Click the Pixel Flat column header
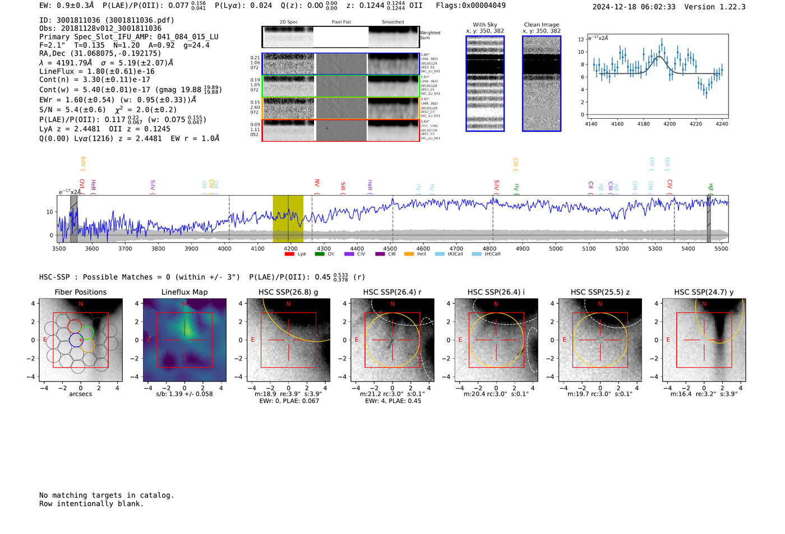The width and height of the screenshot is (785, 534). 341,22
